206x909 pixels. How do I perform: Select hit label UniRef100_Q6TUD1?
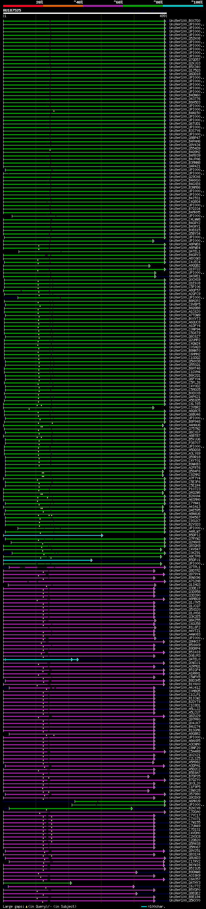(185, 124)
